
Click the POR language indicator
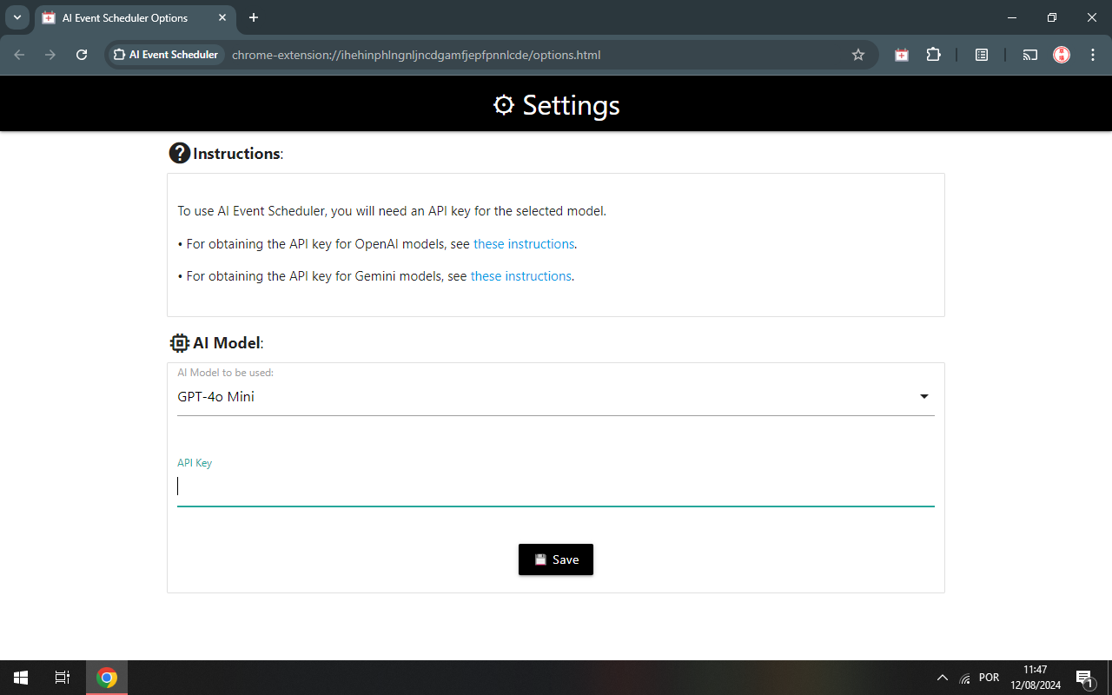989,678
